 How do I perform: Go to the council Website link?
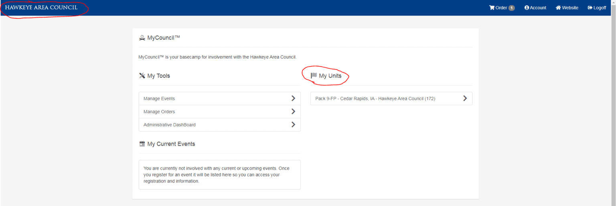tap(567, 8)
